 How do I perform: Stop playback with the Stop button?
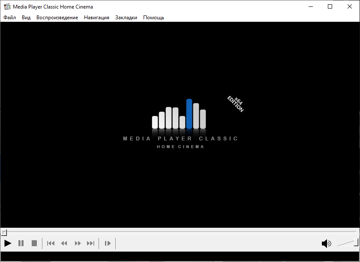[x=34, y=243]
